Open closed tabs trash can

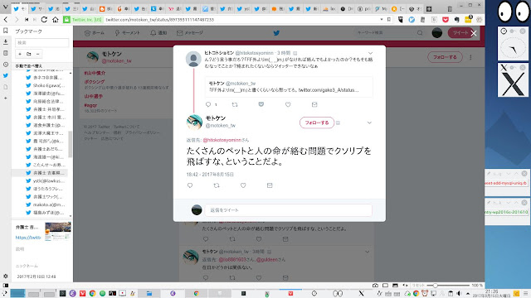click(450, 9)
